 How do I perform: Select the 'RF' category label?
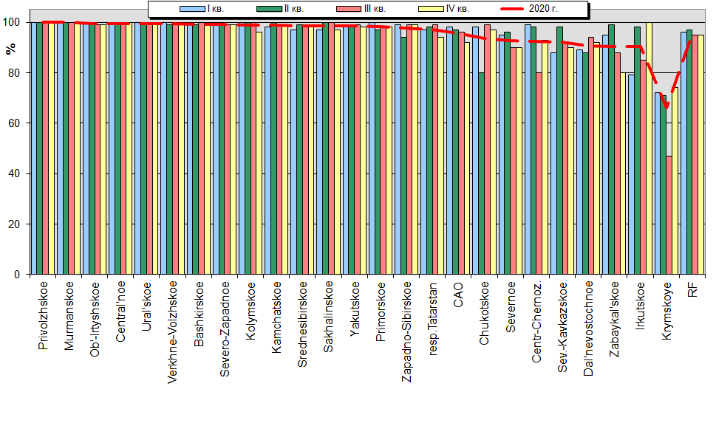tap(692, 290)
